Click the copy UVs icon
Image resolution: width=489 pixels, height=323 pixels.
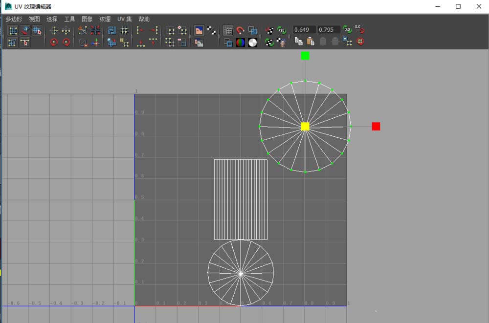(298, 42)
